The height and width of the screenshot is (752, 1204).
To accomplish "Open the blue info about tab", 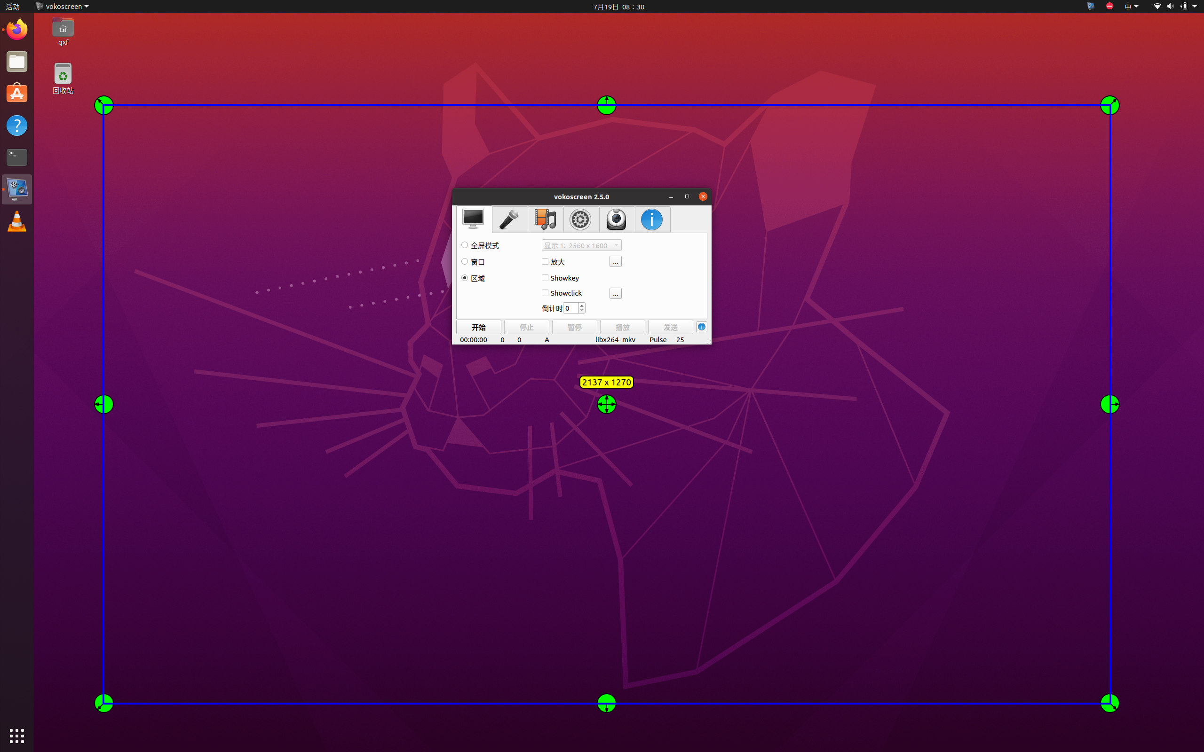I will coord(652,219).
